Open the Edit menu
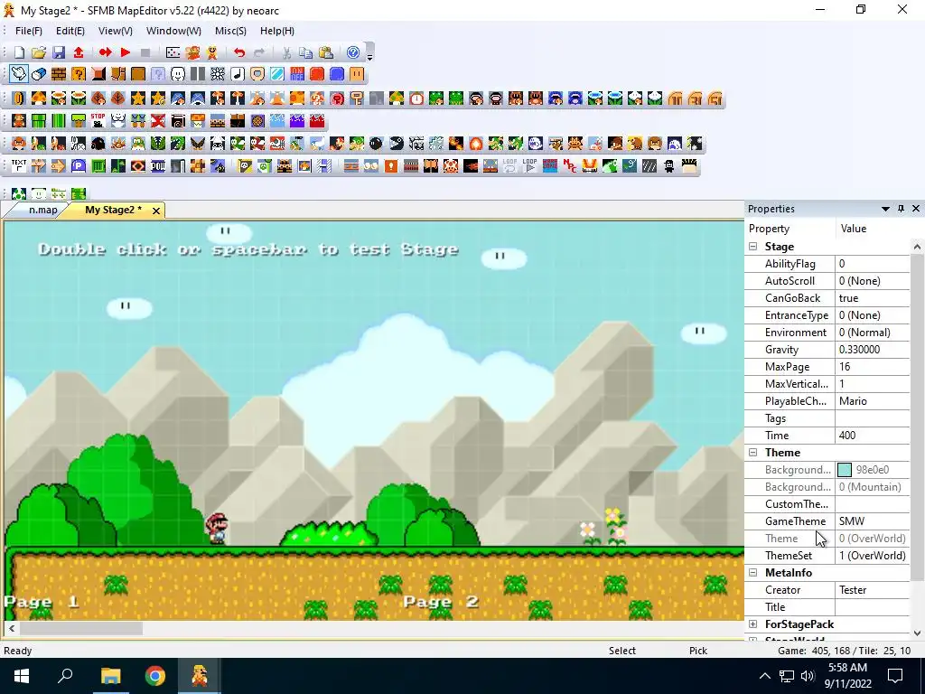This screenshot has height=694, width=925. pos(70,31)
